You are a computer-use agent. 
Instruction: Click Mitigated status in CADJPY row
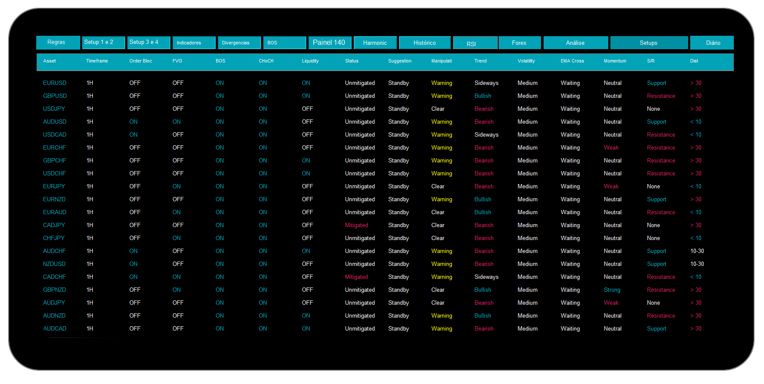[x=356, y=225]
